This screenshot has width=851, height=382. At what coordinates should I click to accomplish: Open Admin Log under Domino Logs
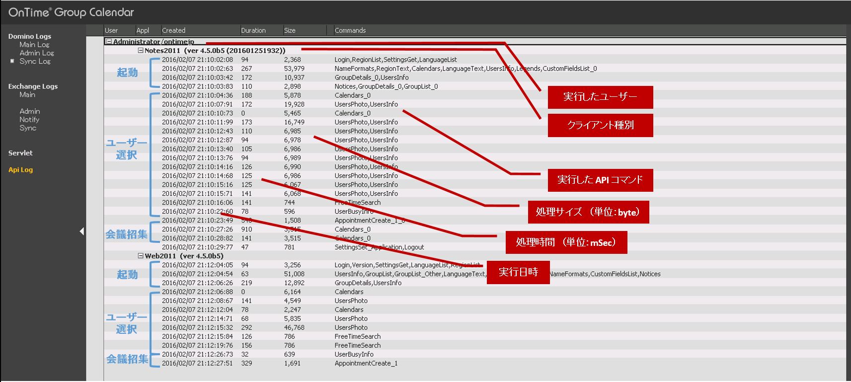tap(37, 53)
